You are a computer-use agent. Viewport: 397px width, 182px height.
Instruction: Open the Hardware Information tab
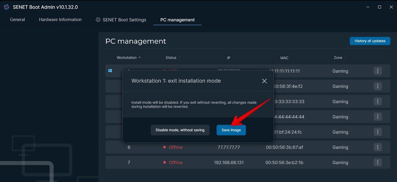[x=60, y=20]
